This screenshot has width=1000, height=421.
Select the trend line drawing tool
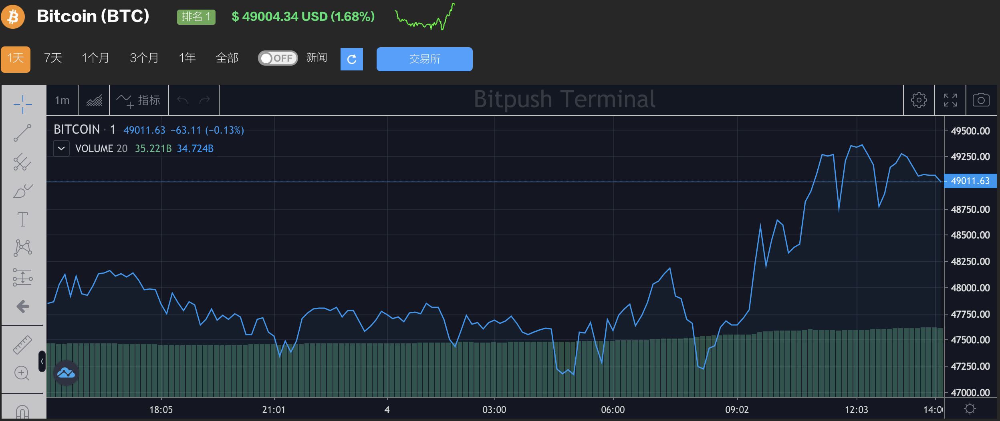click(x=22, y=133)
